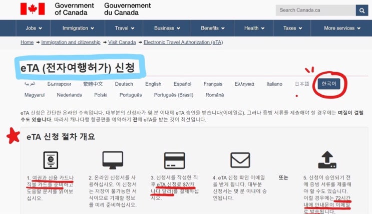The height and width of the screenshot is (214, 372).
Task: Open the Health dropdown menu
Action: (254, 28)
